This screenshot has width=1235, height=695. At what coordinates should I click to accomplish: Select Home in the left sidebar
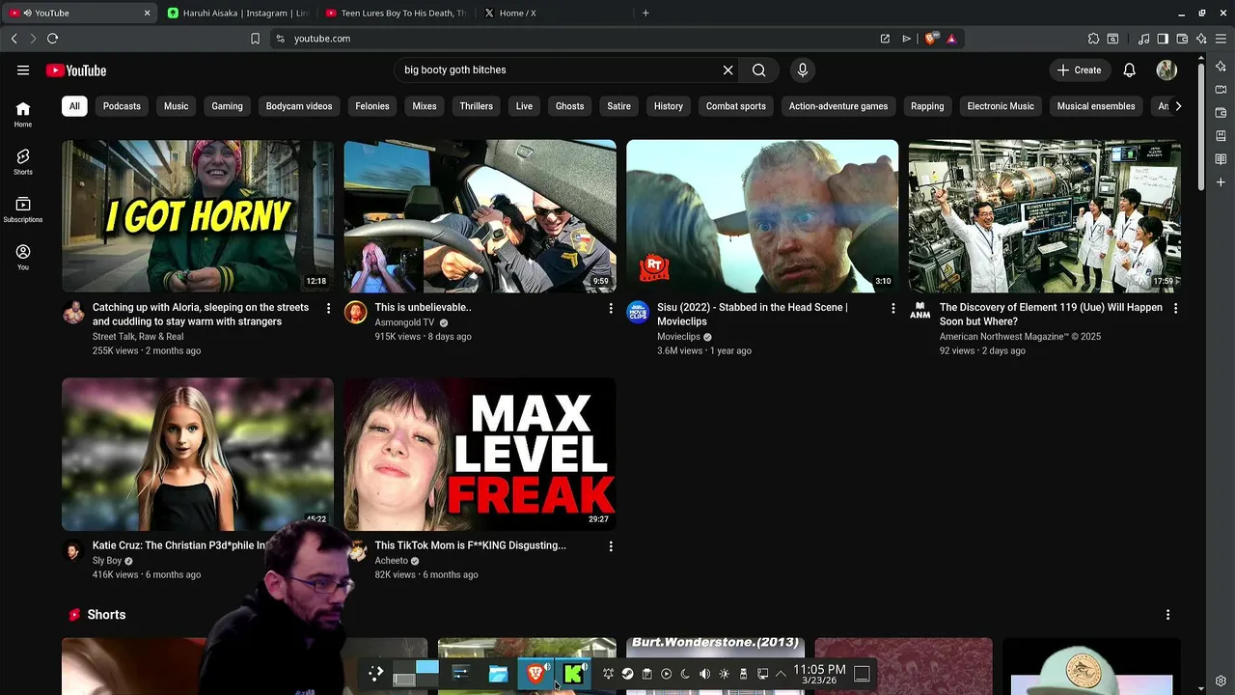click(23, 114)
